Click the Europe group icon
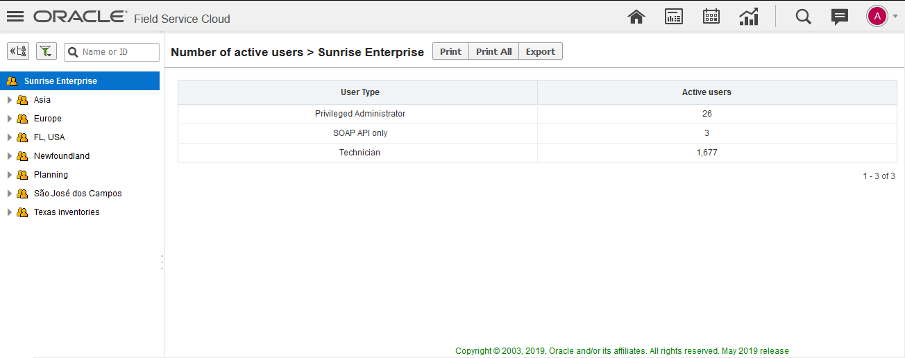This screenshot has width=905, height=358. click(x=22, y=119)
